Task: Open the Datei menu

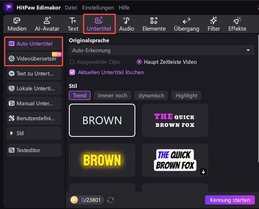Action: pos(71,7)
